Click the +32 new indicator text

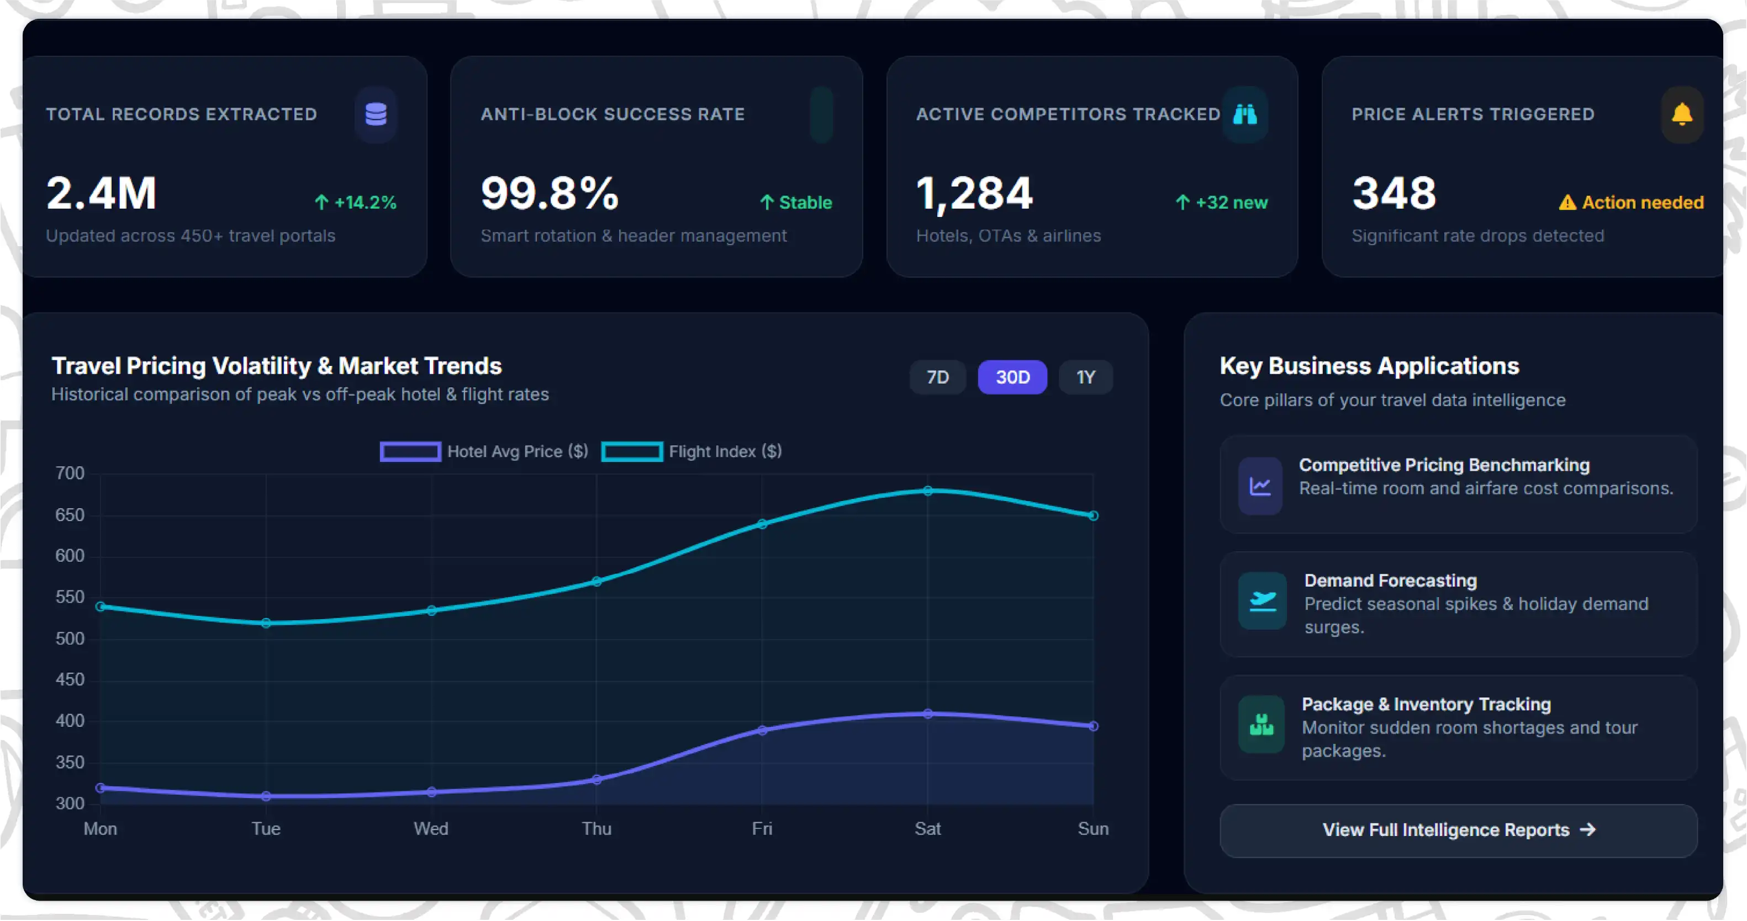1231,203
